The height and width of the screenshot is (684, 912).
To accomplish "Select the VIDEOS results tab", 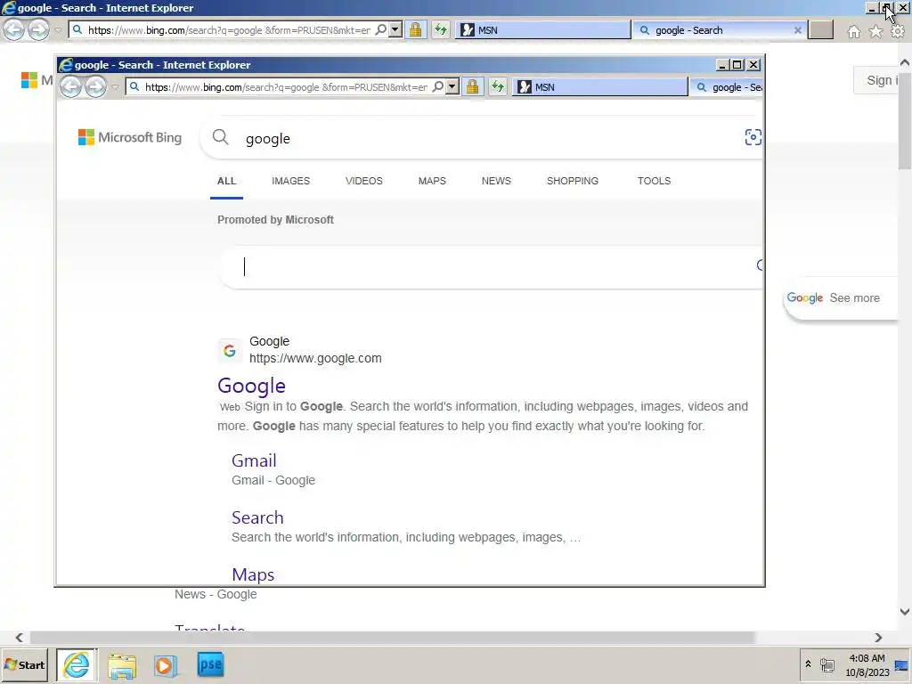I will pyautogui.click(x=364, y=181).
